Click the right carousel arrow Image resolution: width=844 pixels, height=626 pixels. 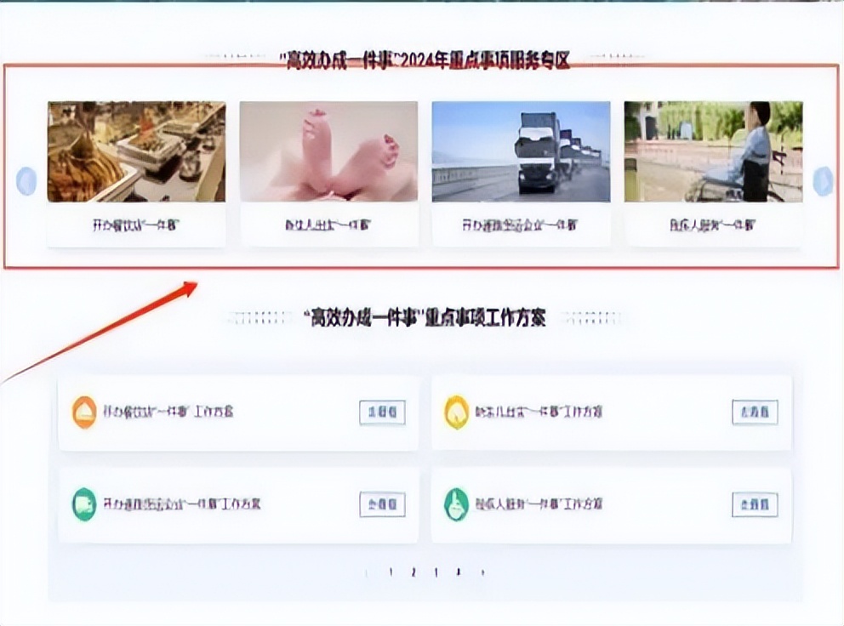(x=823, y=181)
